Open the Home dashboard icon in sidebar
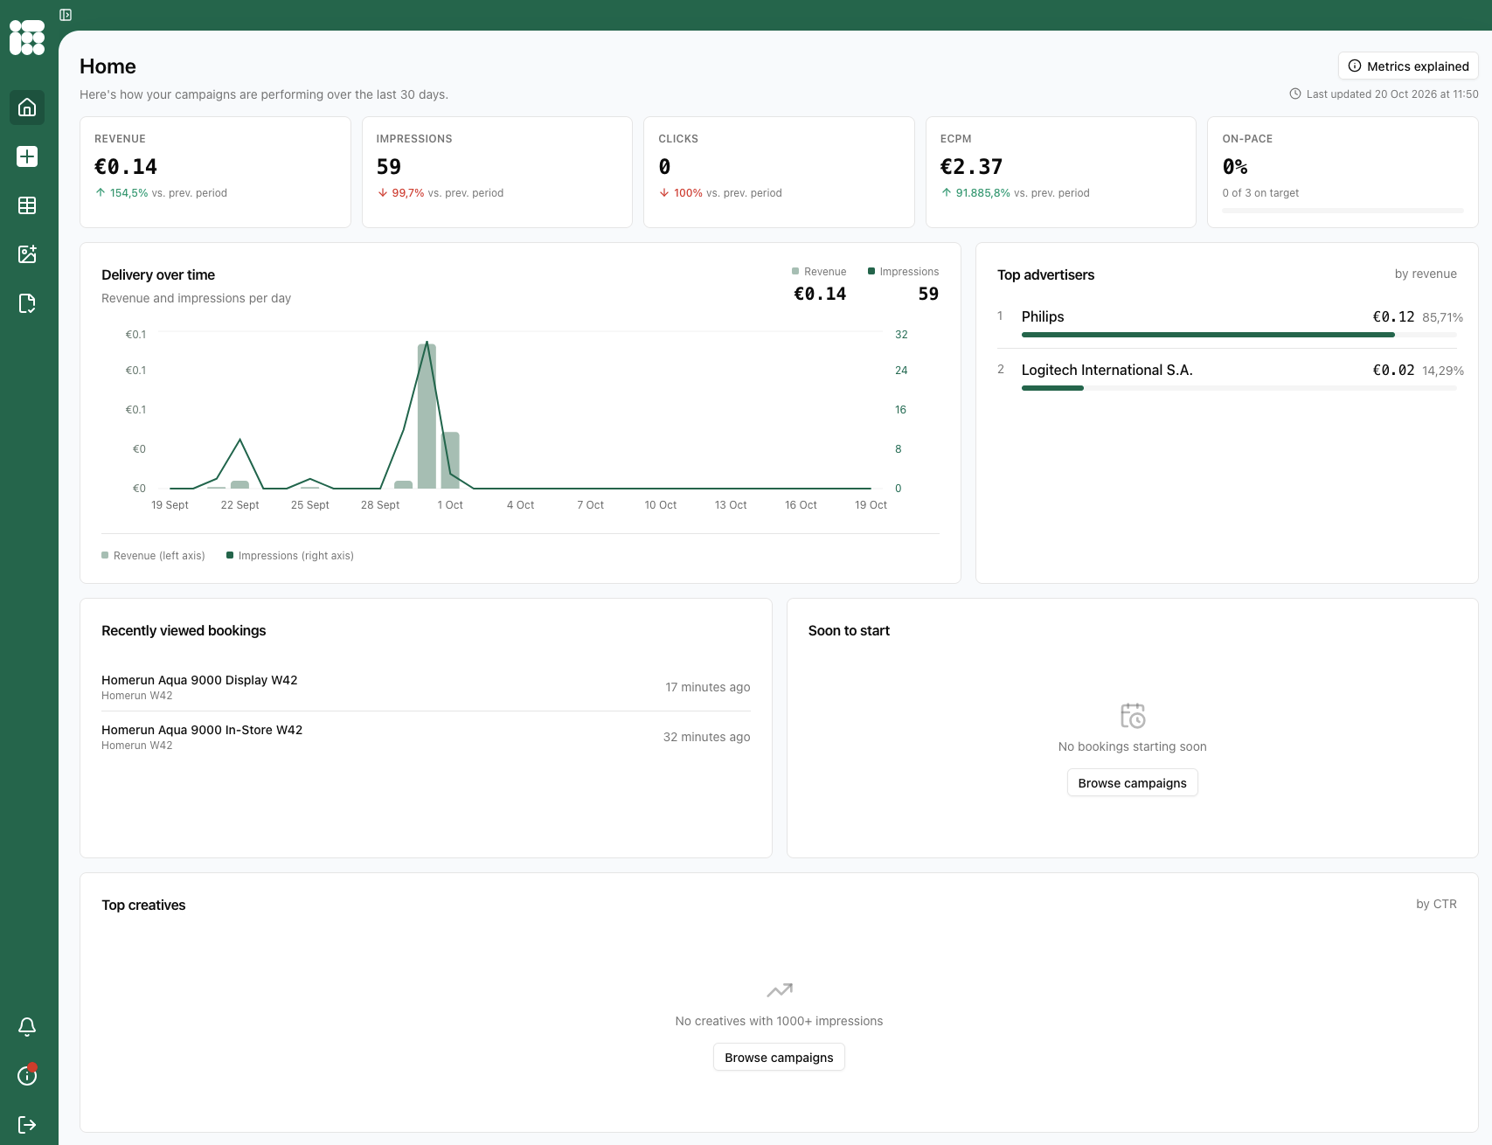 [x=27, y=108]
